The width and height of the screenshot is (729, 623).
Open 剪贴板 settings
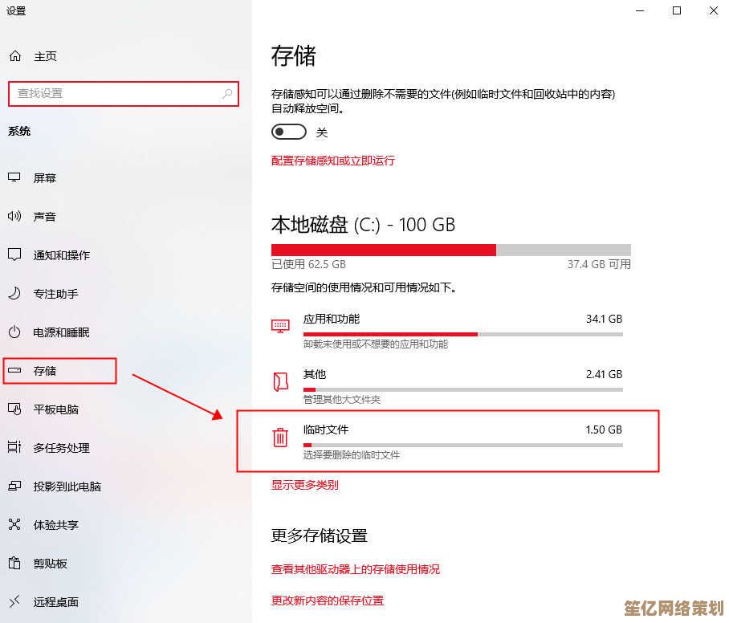[51, 564]
